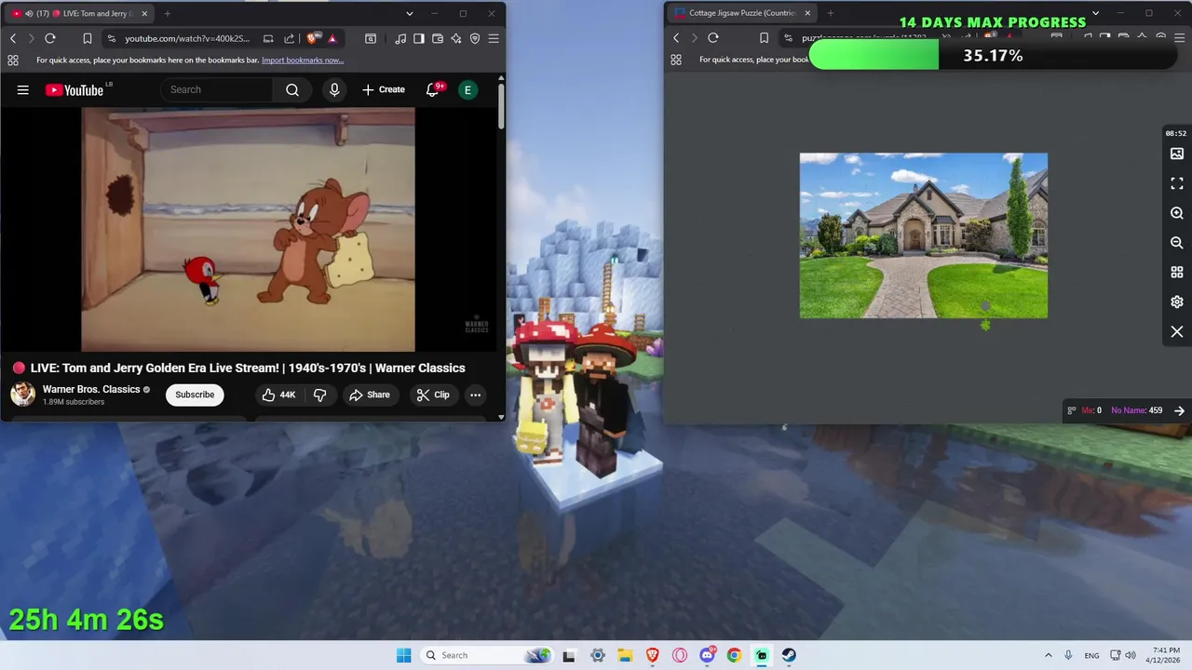Close the Cottage Jigsaw Puzzle tab
Image resolution: width=1192 pixels, height=670 pixels.
(807, 13)
